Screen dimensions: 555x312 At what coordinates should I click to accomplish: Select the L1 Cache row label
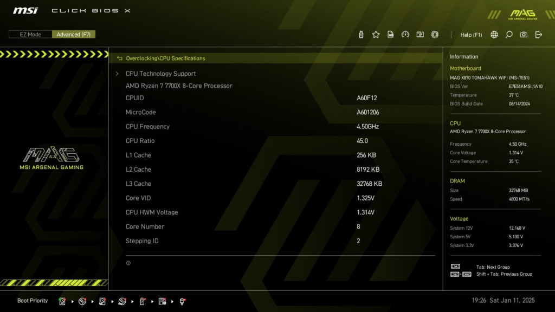[x=138, y=155]
